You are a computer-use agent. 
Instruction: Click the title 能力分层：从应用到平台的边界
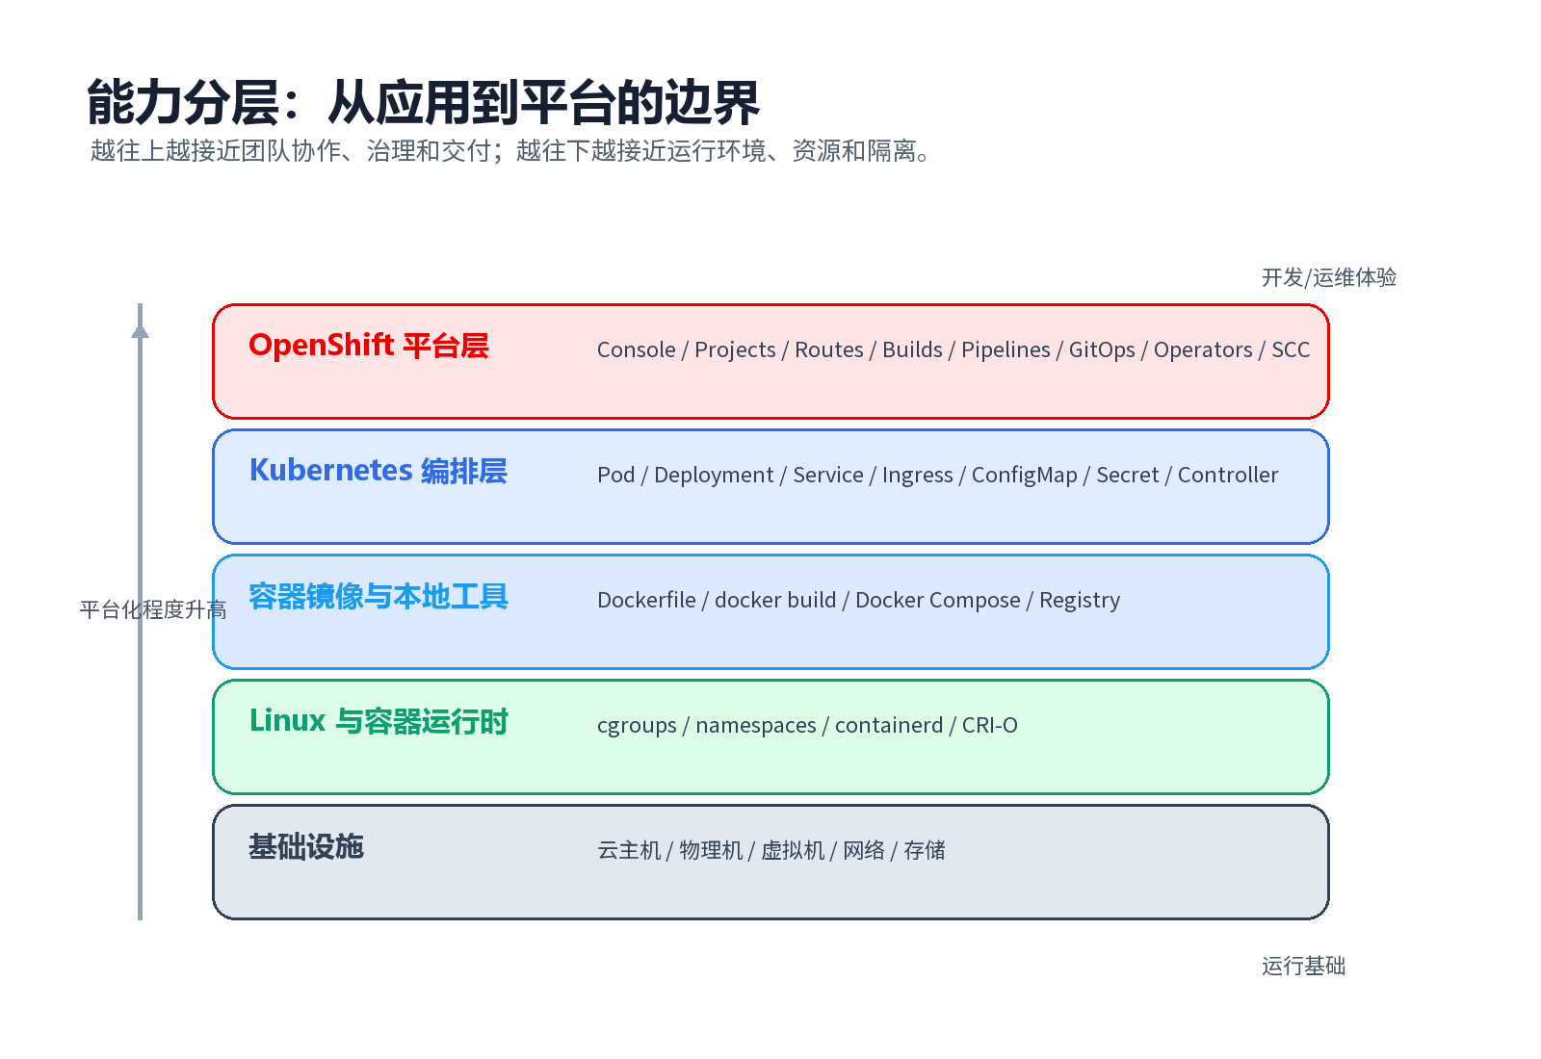pyautogui.click(x=424, y=103)
